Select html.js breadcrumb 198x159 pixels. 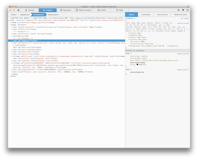(14, 15)
